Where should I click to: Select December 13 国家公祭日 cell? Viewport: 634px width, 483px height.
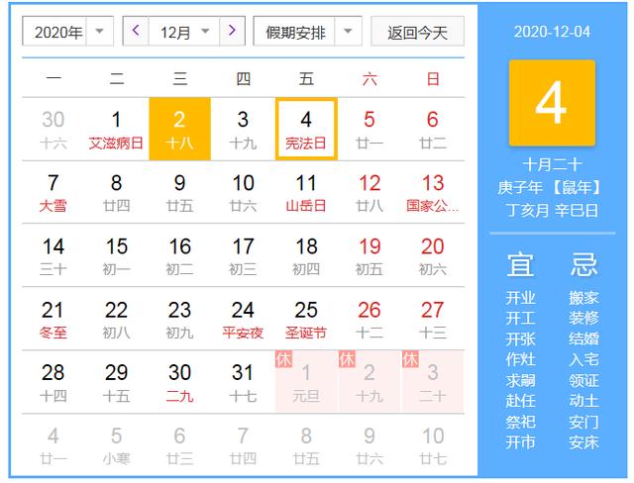pyautogui.click(x=432, y=192)
